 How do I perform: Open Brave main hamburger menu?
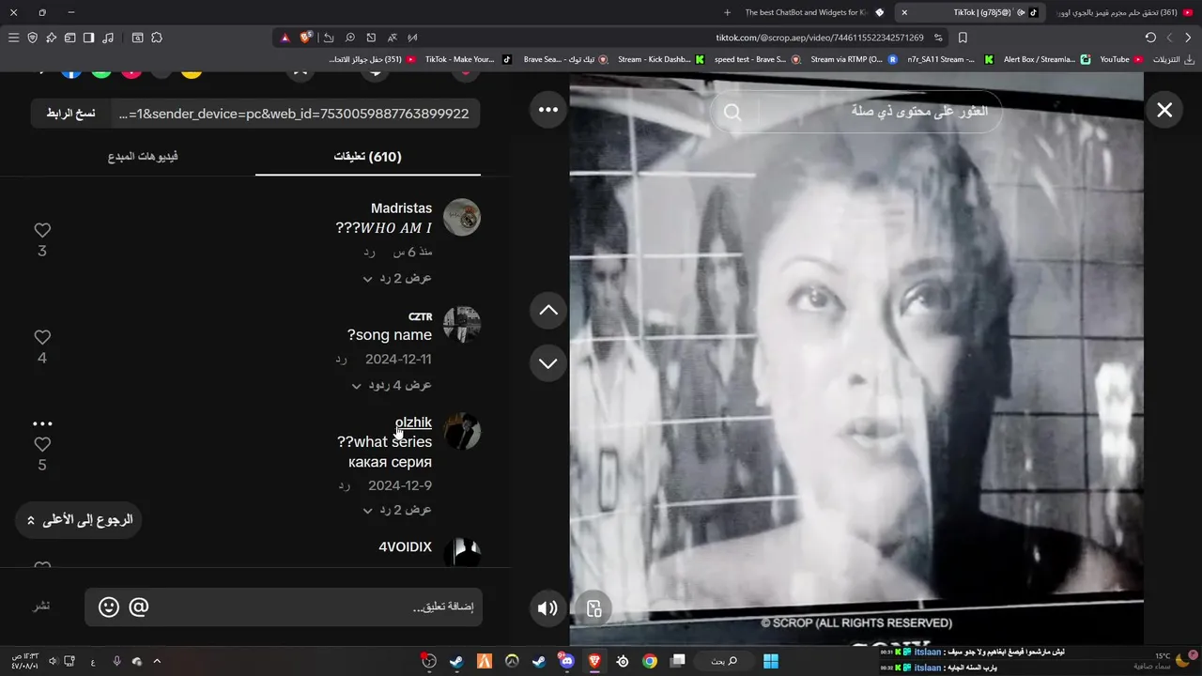13,38
